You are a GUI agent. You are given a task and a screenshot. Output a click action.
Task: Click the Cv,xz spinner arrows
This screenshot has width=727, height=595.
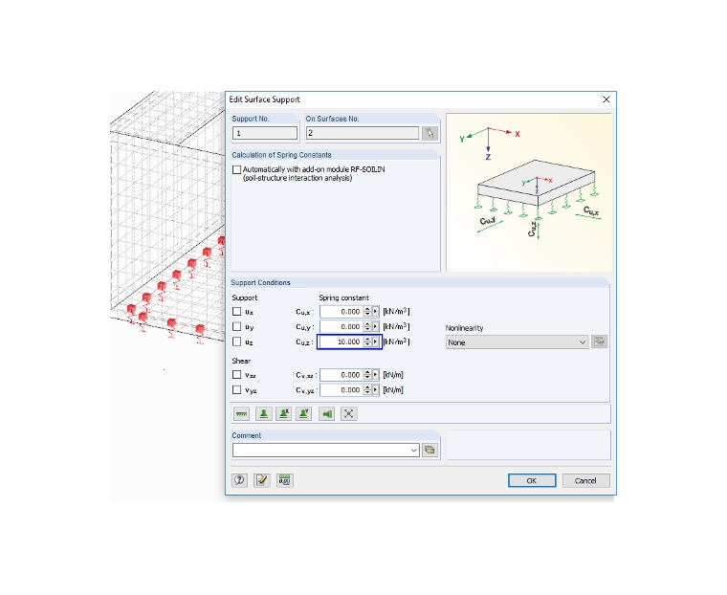(x=367, y=375)
